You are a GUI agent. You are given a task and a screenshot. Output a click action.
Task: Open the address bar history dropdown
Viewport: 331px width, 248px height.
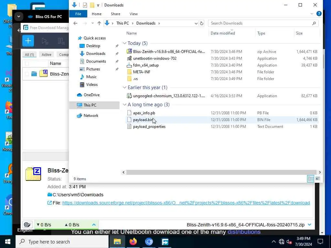pyautogui.click(x=196, y=23)
